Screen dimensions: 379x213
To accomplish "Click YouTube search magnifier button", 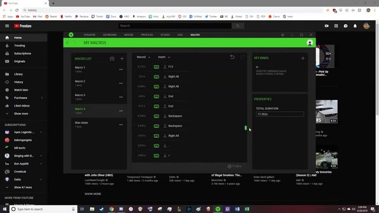I will click(238, 26).
